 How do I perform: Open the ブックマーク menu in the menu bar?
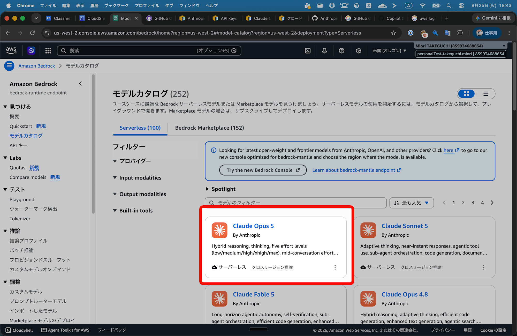(x=116, y=5)
